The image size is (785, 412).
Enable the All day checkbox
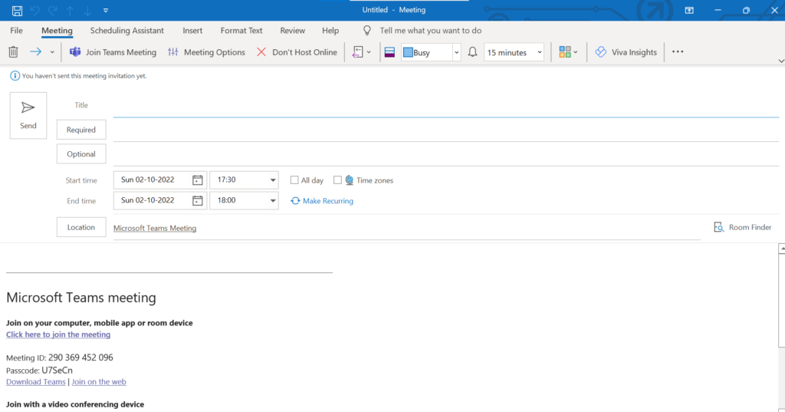coord(294,180)
